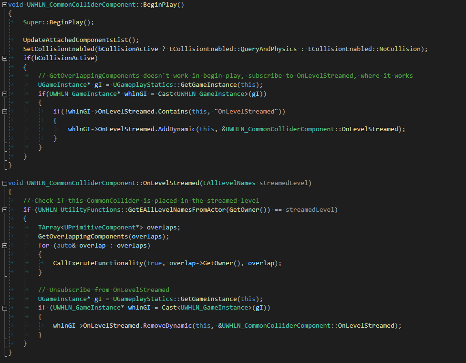Collapse the GetEAllLevelNamesFromActor if block
This screenshot has height=363, width=466.
point(5,209)
